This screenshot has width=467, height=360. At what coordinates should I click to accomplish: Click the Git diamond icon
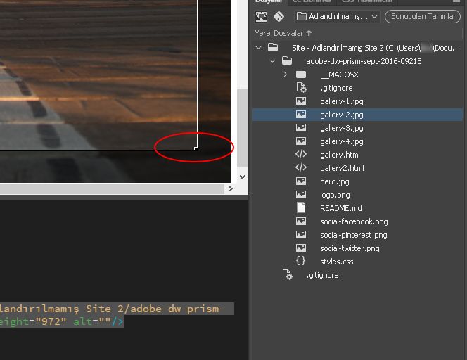point(279,16)
